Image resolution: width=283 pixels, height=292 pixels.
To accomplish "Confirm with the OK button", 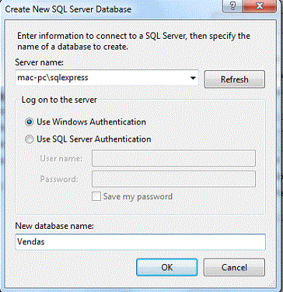I will [x=167, y=267].
